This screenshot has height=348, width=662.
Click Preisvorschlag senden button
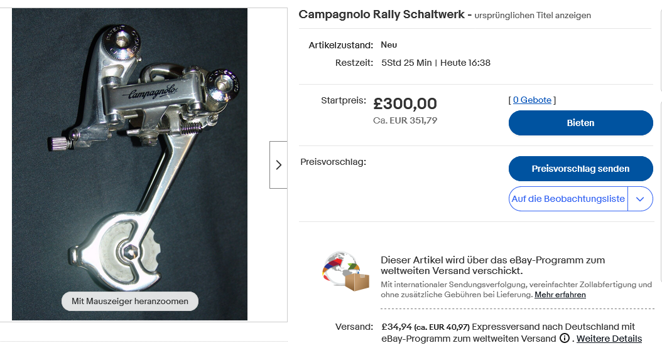(x=580, y=169)
